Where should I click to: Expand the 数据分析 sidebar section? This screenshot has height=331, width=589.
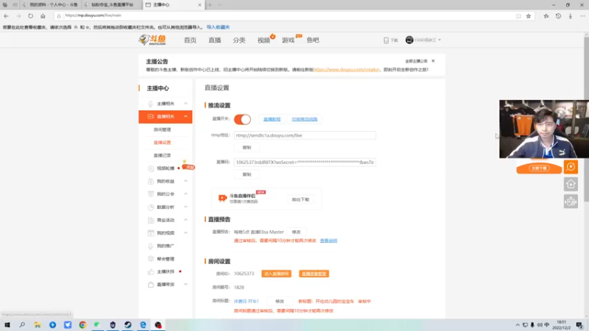[186, 207]
